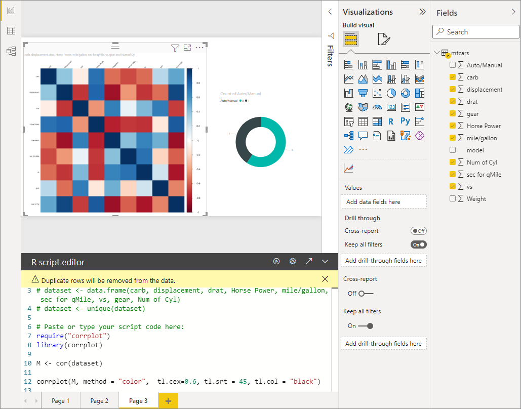Minimize the R script editor panel
Screen dimensions: 521x409
pyautogui.click(x=325, y=261)
